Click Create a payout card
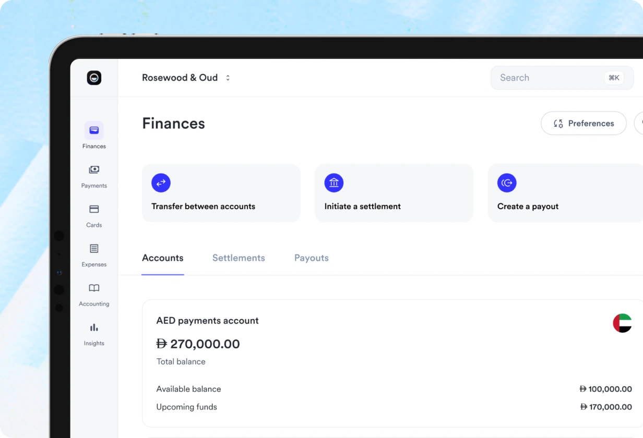This screenshot has height=438, width=643. pos(566,193)
